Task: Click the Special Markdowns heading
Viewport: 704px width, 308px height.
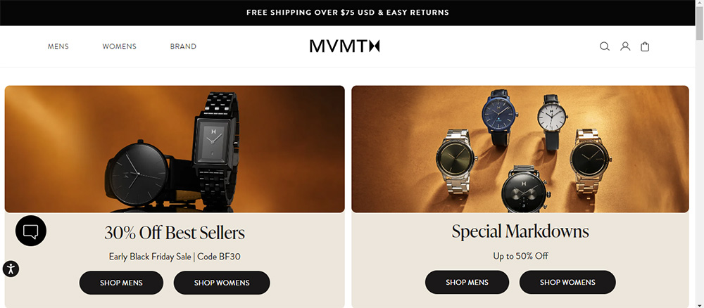Action: pos(520,231)
